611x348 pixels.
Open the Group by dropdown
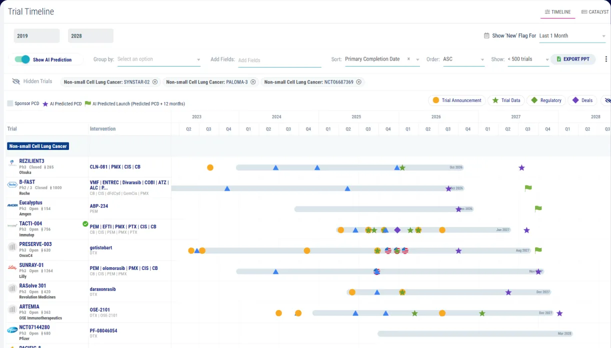click(159, 59)
